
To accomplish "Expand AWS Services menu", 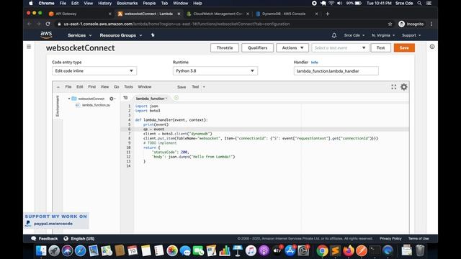I will [x=80, y=35].
